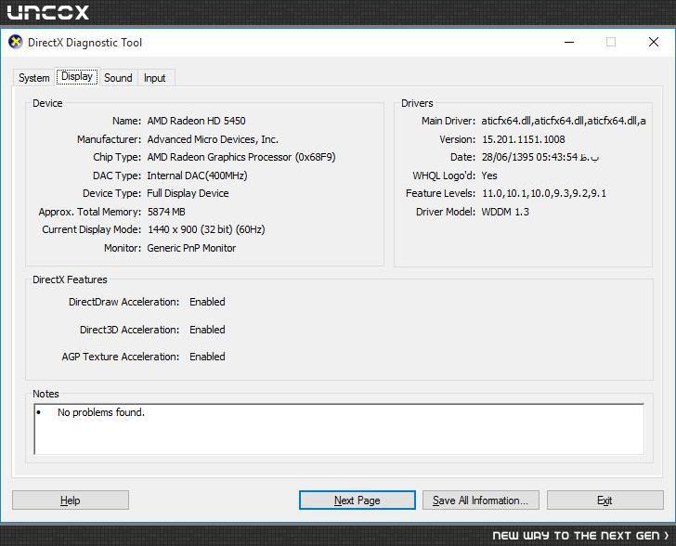Click the 'DirectX Features' group heading
The image size is (676, 546).
[x=70, y=279]
